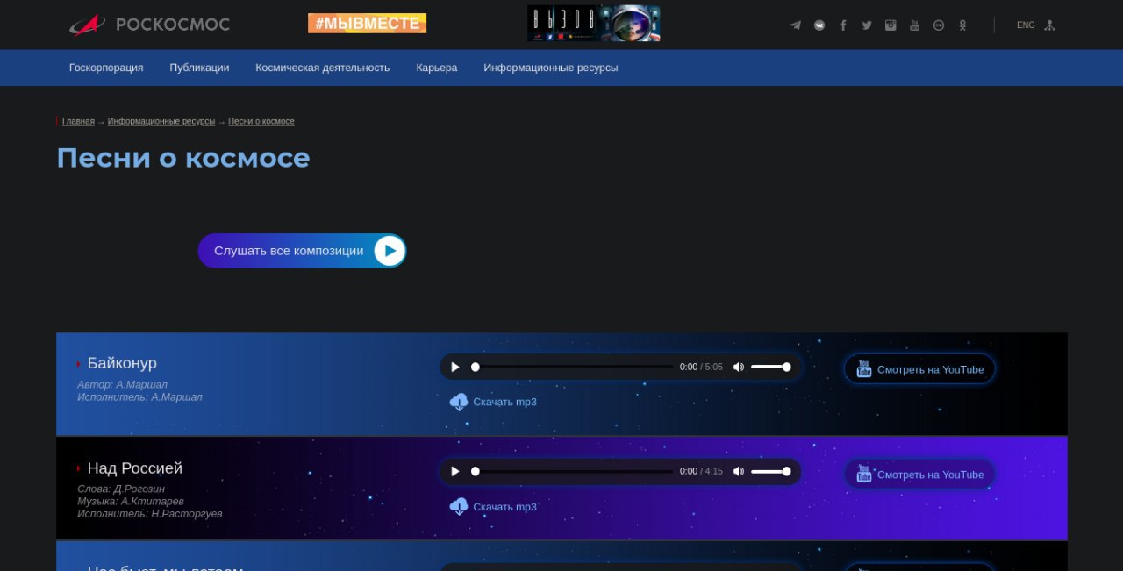1123x571 pixels.
Task: Open the Вызов film banner
Action: [594, 24]
